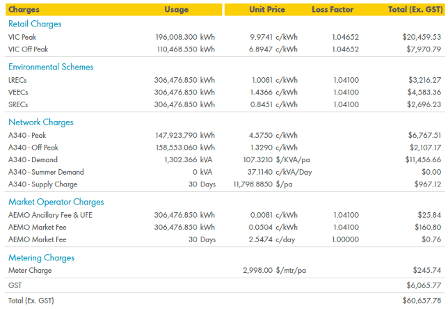
Task: Select the Usage column header
Action: (177, 10)
